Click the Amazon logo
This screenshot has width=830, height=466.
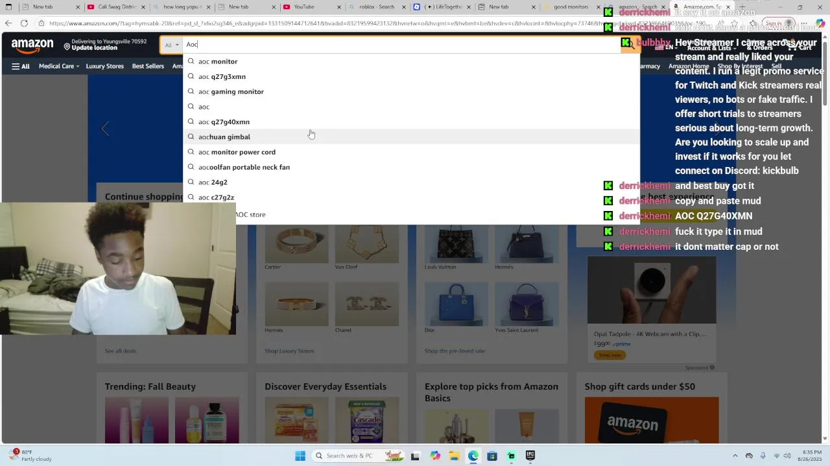32,46
